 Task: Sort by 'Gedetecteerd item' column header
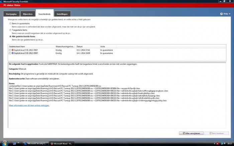pyautogui.click(x=31, y=46)
